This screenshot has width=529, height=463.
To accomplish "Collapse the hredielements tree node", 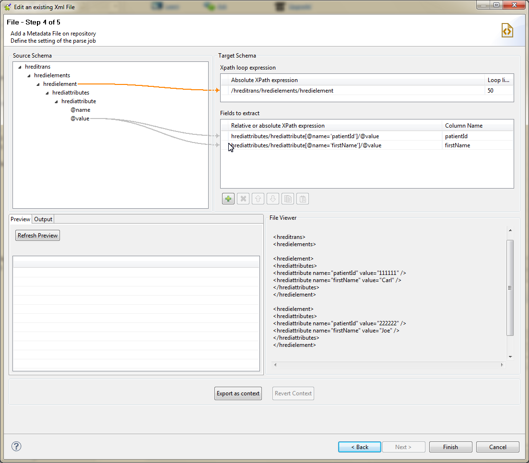I will click(x=29, y=75).
